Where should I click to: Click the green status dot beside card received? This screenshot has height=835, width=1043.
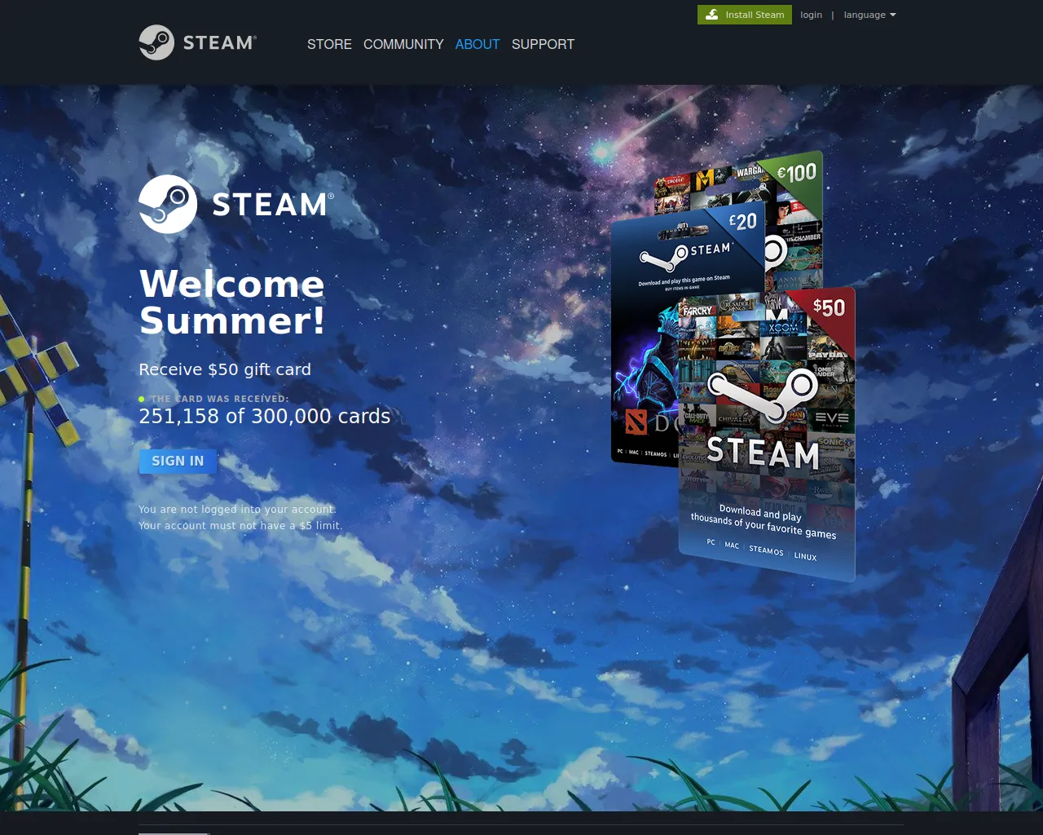142,399
